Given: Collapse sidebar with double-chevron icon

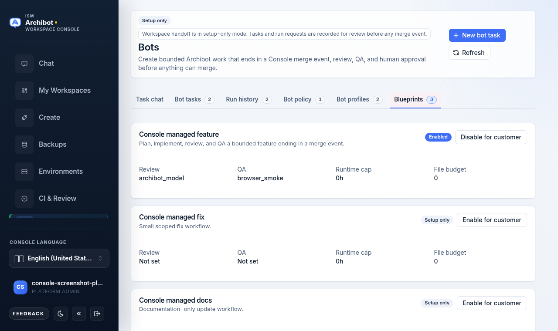Looking at the screenshot, I should (x=79, y=314).
